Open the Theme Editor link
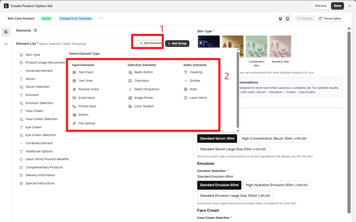 point(330,18)
